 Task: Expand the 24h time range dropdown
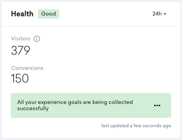pyautogui.click(x=160, y=14)
